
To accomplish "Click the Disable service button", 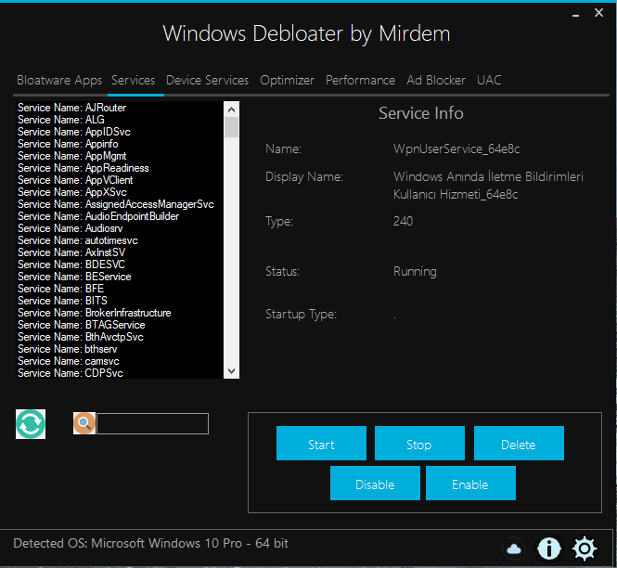I will click(375, 484).
